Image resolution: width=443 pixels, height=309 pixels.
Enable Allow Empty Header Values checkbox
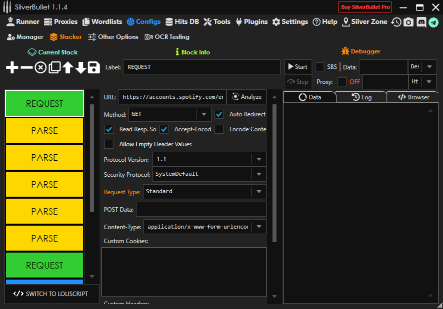109,144
